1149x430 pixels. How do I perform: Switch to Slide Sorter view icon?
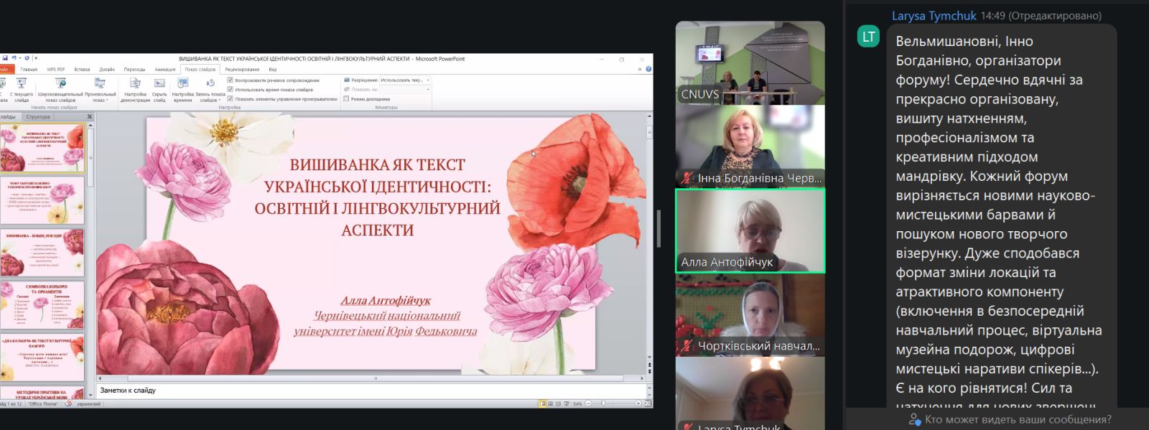tap(550, 403)
